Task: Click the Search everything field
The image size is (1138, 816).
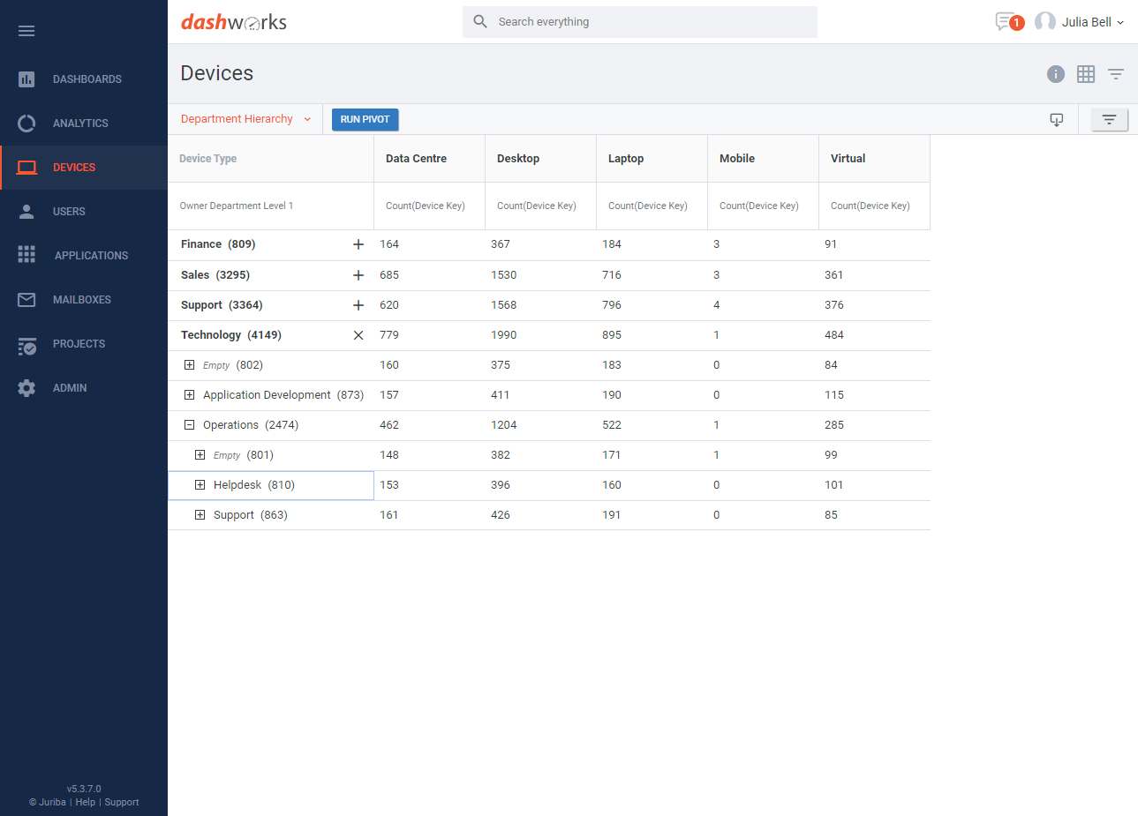Action: (640, 22)
